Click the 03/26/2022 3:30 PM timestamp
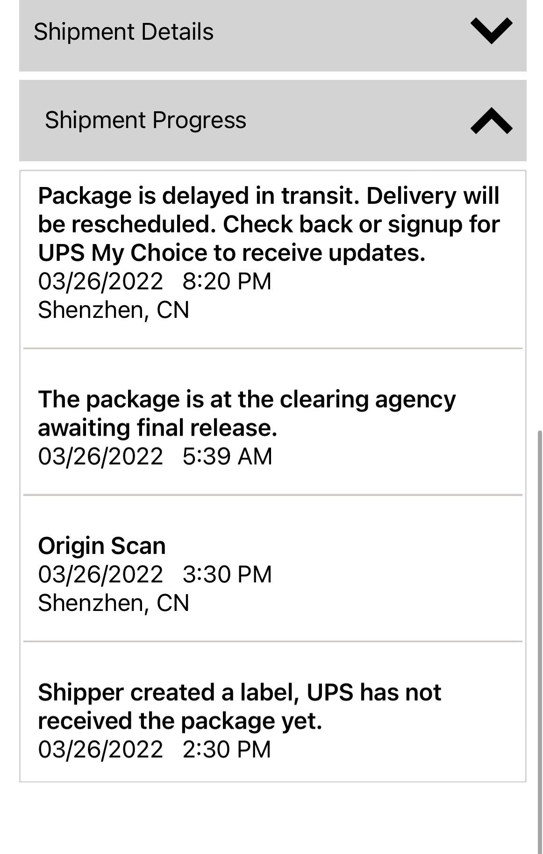543x854 pixels. pyautogui.click(x=155, y=574)
